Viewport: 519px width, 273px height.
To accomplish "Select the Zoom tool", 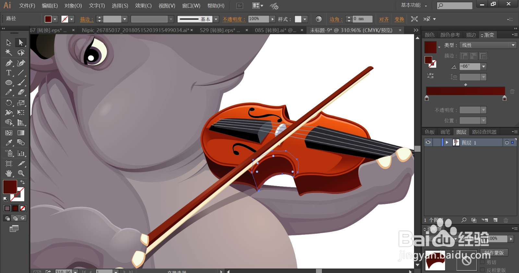I will point(21,173).
